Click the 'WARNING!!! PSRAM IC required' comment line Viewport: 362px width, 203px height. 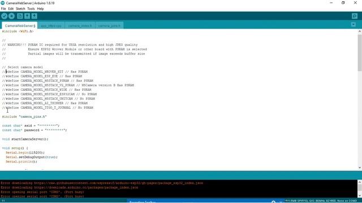(70, 45)
